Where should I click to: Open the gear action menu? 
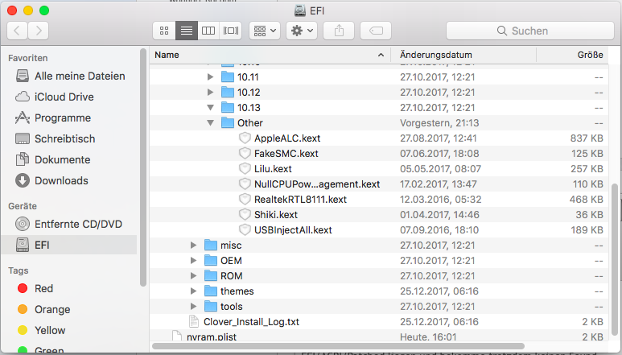pos(302,31)
